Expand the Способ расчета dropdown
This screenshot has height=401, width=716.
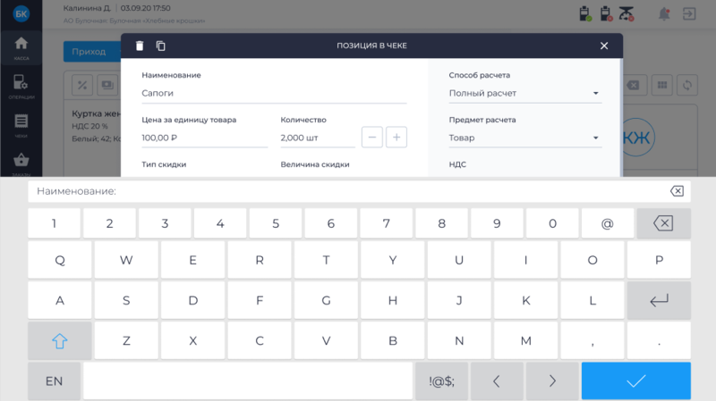coord(524,93)
